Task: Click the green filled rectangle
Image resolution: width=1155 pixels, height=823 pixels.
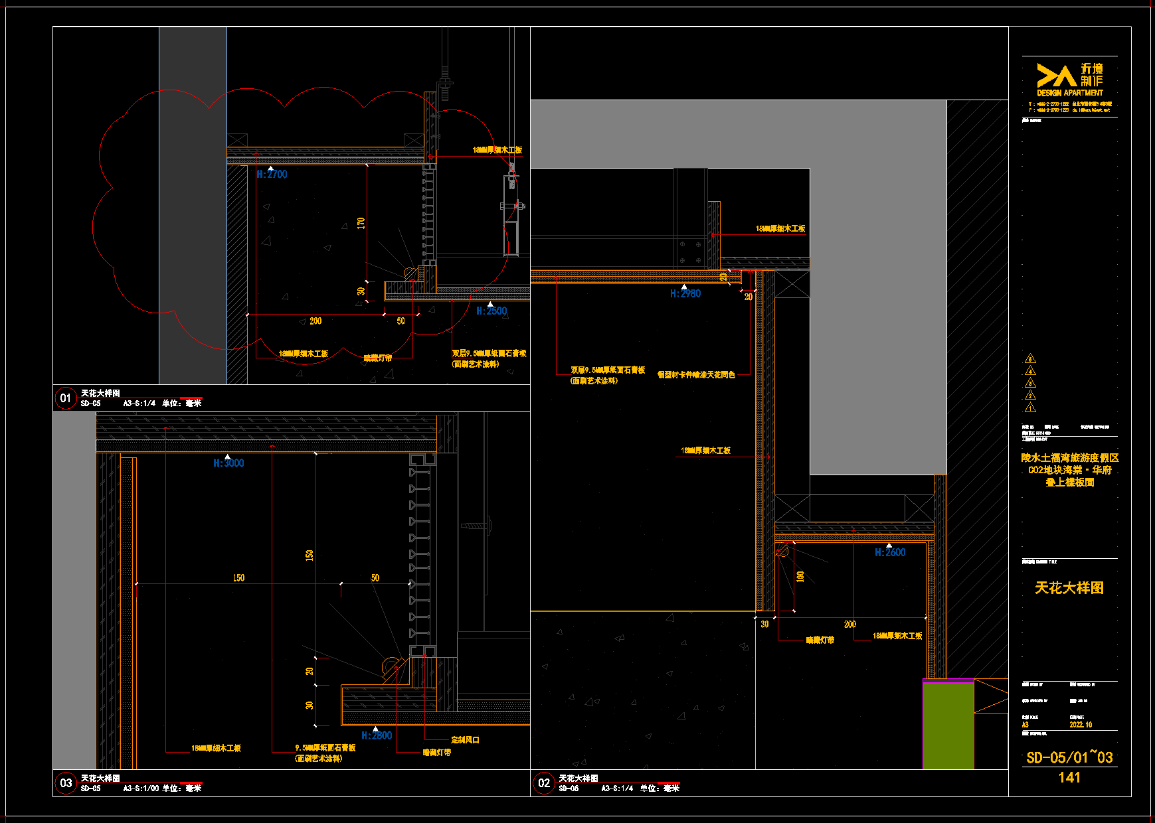Action: tap(948, 725)
